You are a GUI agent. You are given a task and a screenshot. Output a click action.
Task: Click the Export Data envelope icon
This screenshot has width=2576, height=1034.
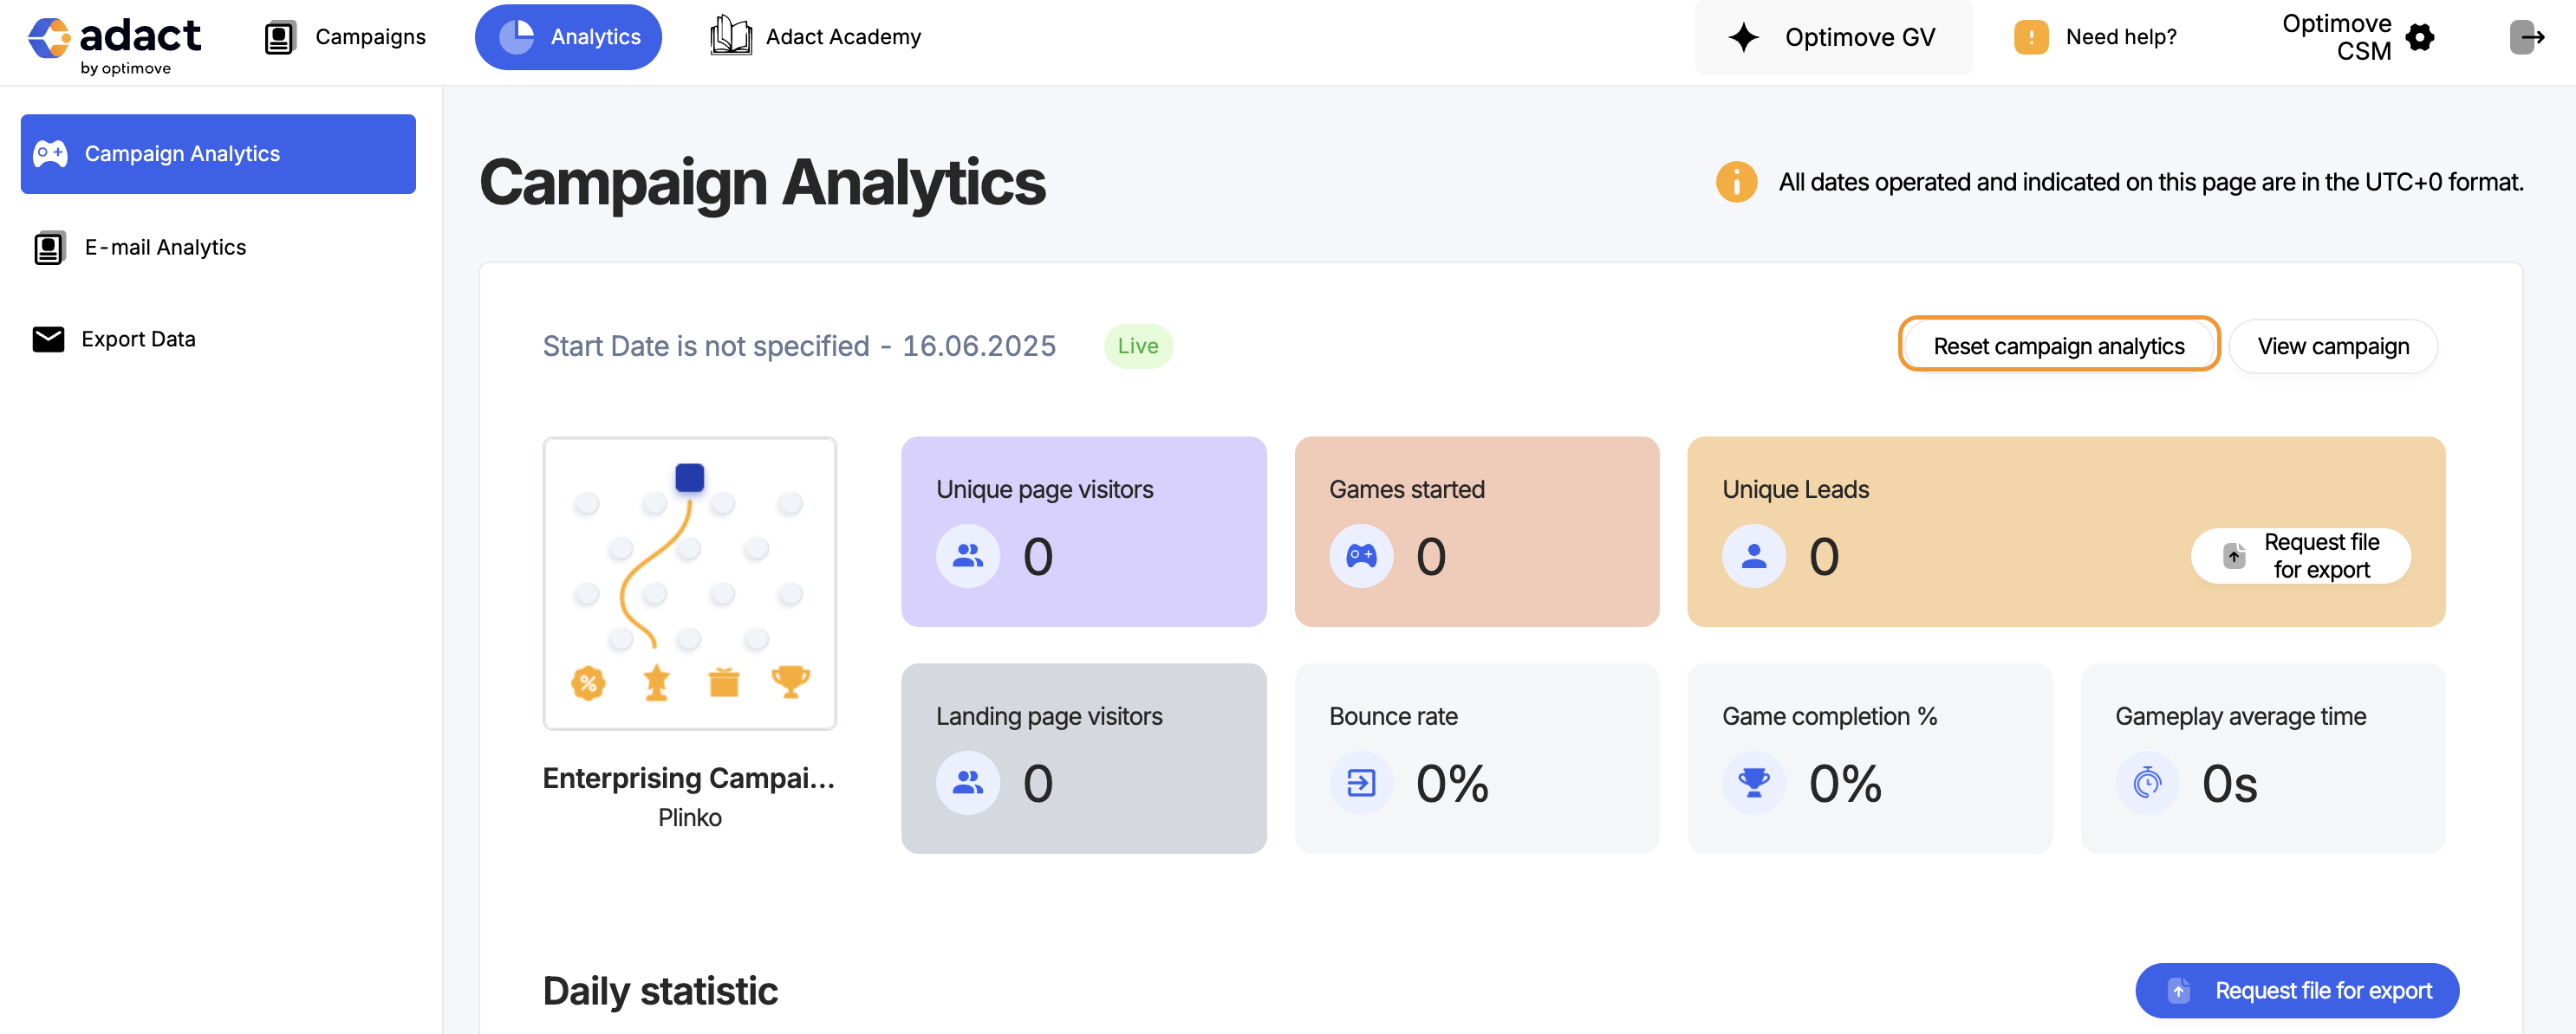(x=48, y=339)
